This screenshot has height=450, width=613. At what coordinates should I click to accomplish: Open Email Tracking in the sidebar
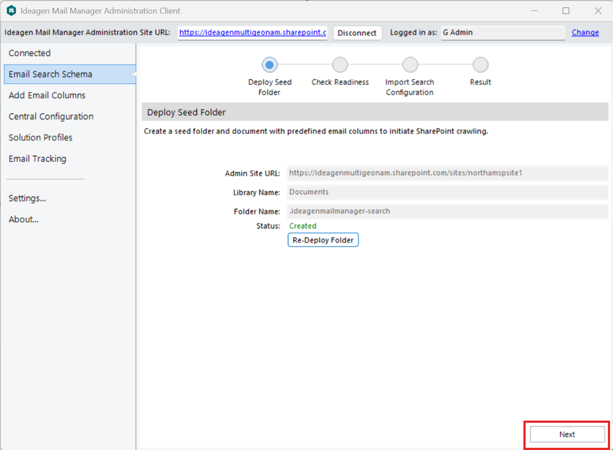pos(69,158)
